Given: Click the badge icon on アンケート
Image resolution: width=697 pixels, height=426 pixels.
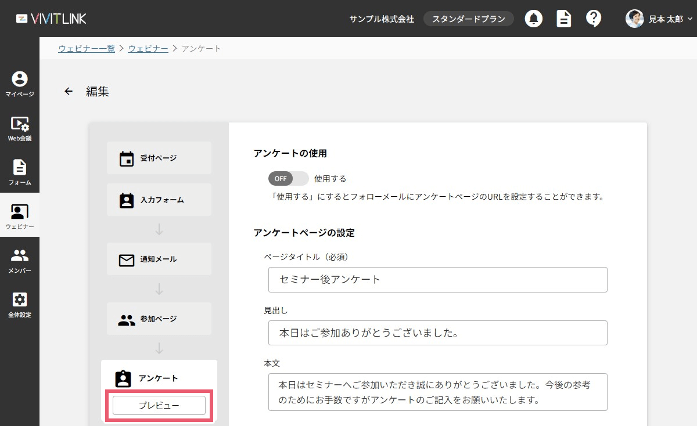Looking at the screenshot, I should (123, 378).
